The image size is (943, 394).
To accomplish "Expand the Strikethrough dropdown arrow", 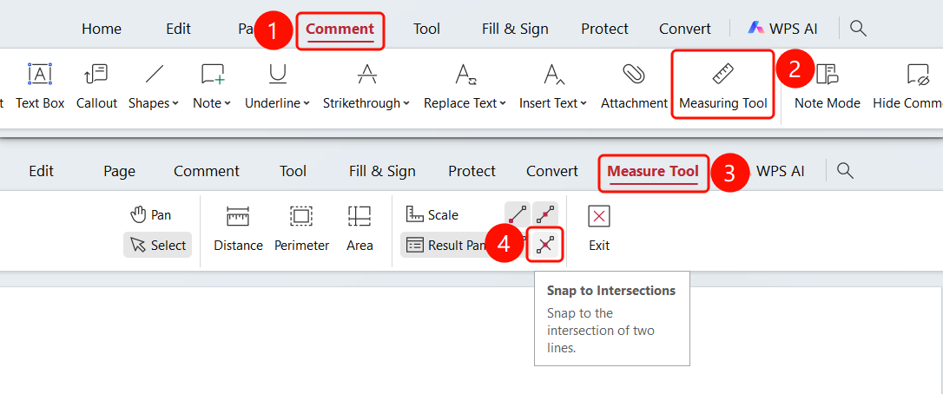I will pos(406,103).
